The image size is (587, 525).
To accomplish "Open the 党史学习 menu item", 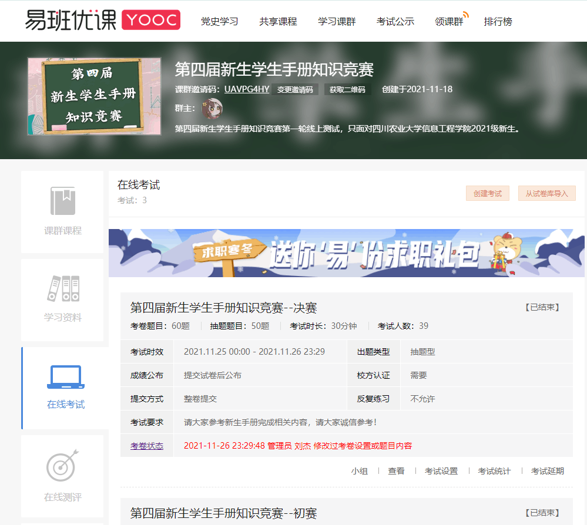I will coord(219,22).
